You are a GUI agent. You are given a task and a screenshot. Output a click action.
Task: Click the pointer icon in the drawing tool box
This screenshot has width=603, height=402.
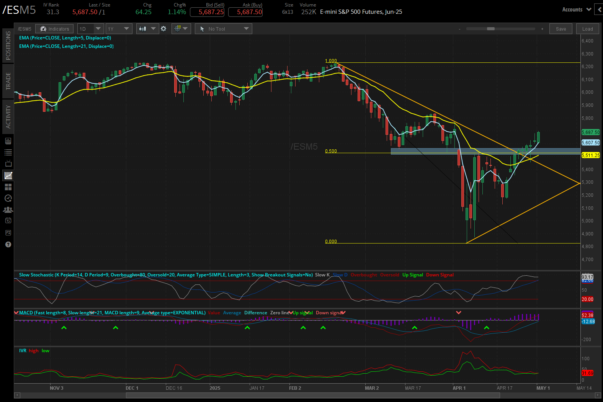click(202, 29)
